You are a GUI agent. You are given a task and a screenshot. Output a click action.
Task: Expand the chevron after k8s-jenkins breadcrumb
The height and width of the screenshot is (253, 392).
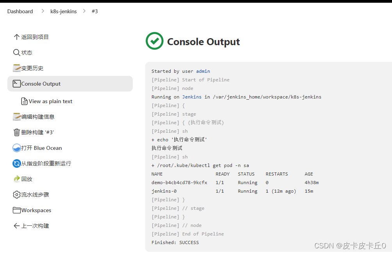pos(84,11)
